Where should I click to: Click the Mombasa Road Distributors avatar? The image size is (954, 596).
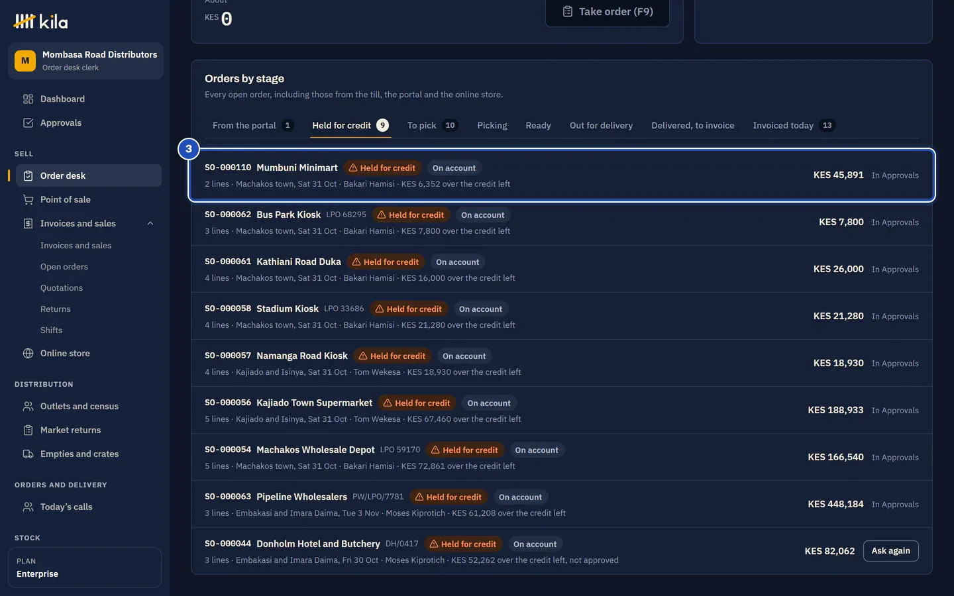click(x=25, y=61)
